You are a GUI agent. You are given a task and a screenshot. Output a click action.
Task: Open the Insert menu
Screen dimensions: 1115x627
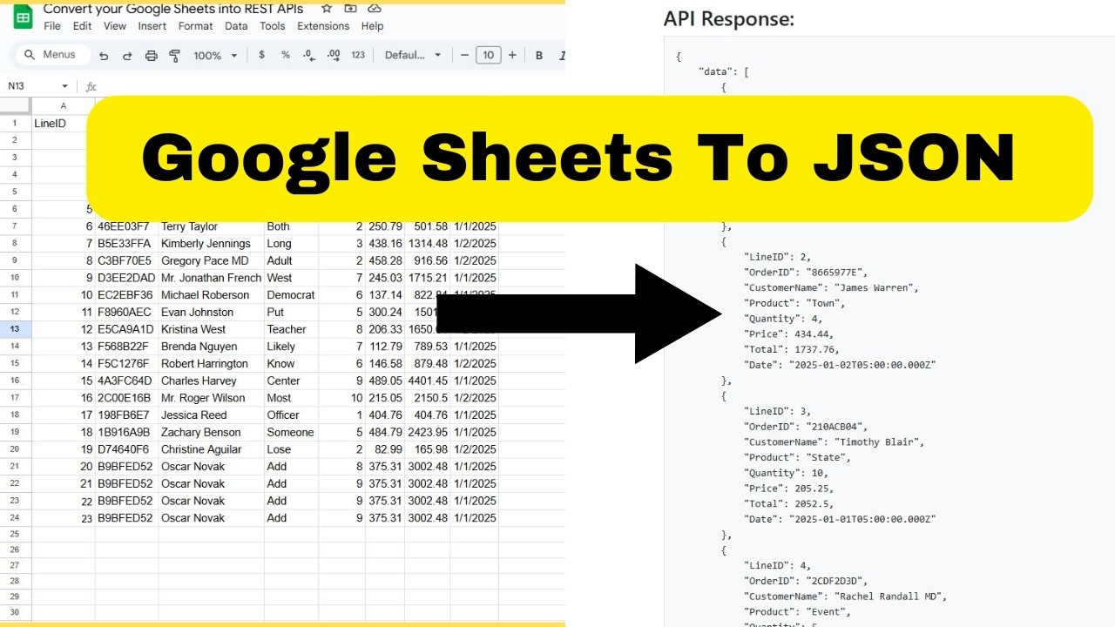152,26
